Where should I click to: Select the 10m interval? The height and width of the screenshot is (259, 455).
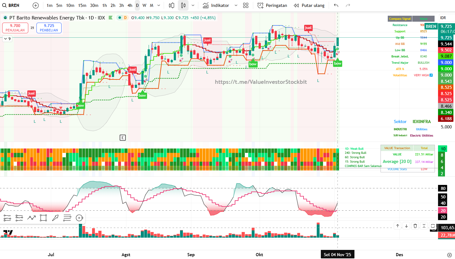70,5
